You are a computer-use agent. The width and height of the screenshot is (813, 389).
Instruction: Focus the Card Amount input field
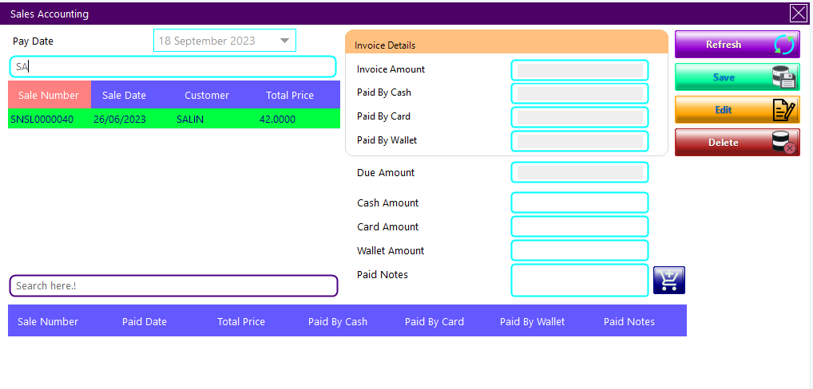pyautogui.click(x=579, y=227)
